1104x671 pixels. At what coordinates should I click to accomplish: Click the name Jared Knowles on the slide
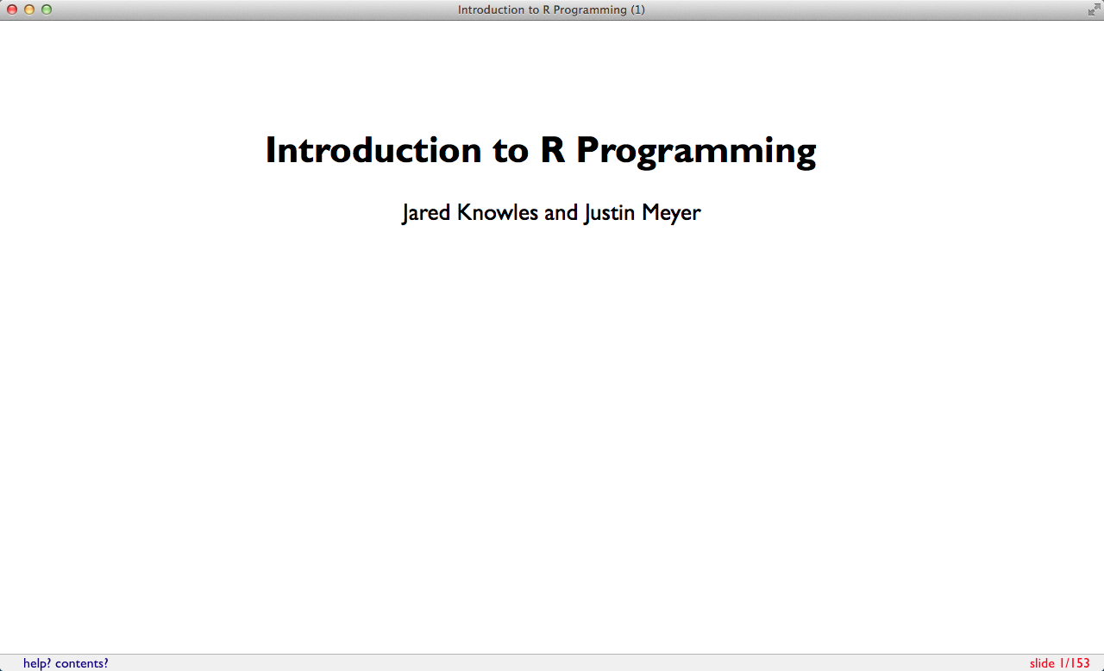[x=470, y=212]
